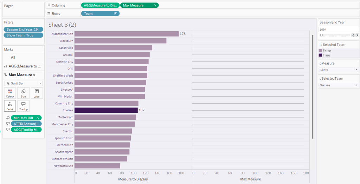Click the Show Team: True filter pill

[23, 35]
